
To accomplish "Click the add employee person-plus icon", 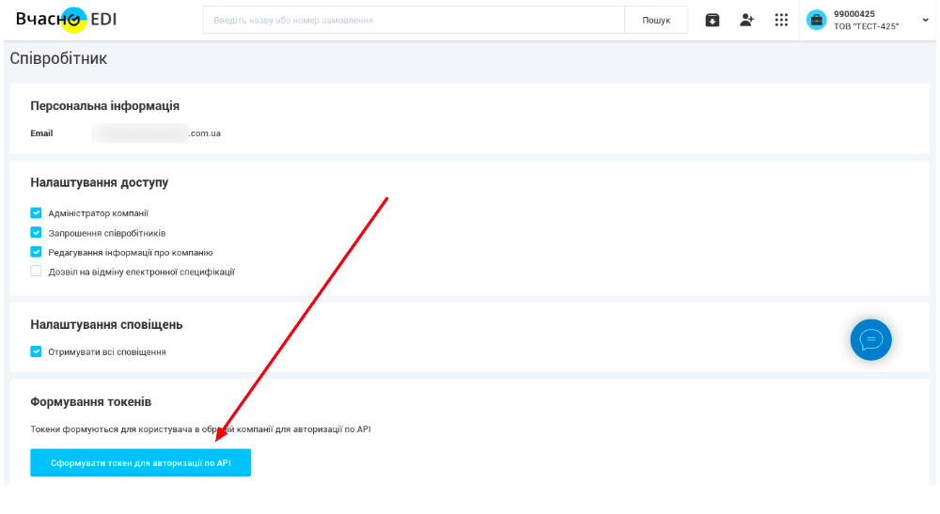I will coord(746,20).
